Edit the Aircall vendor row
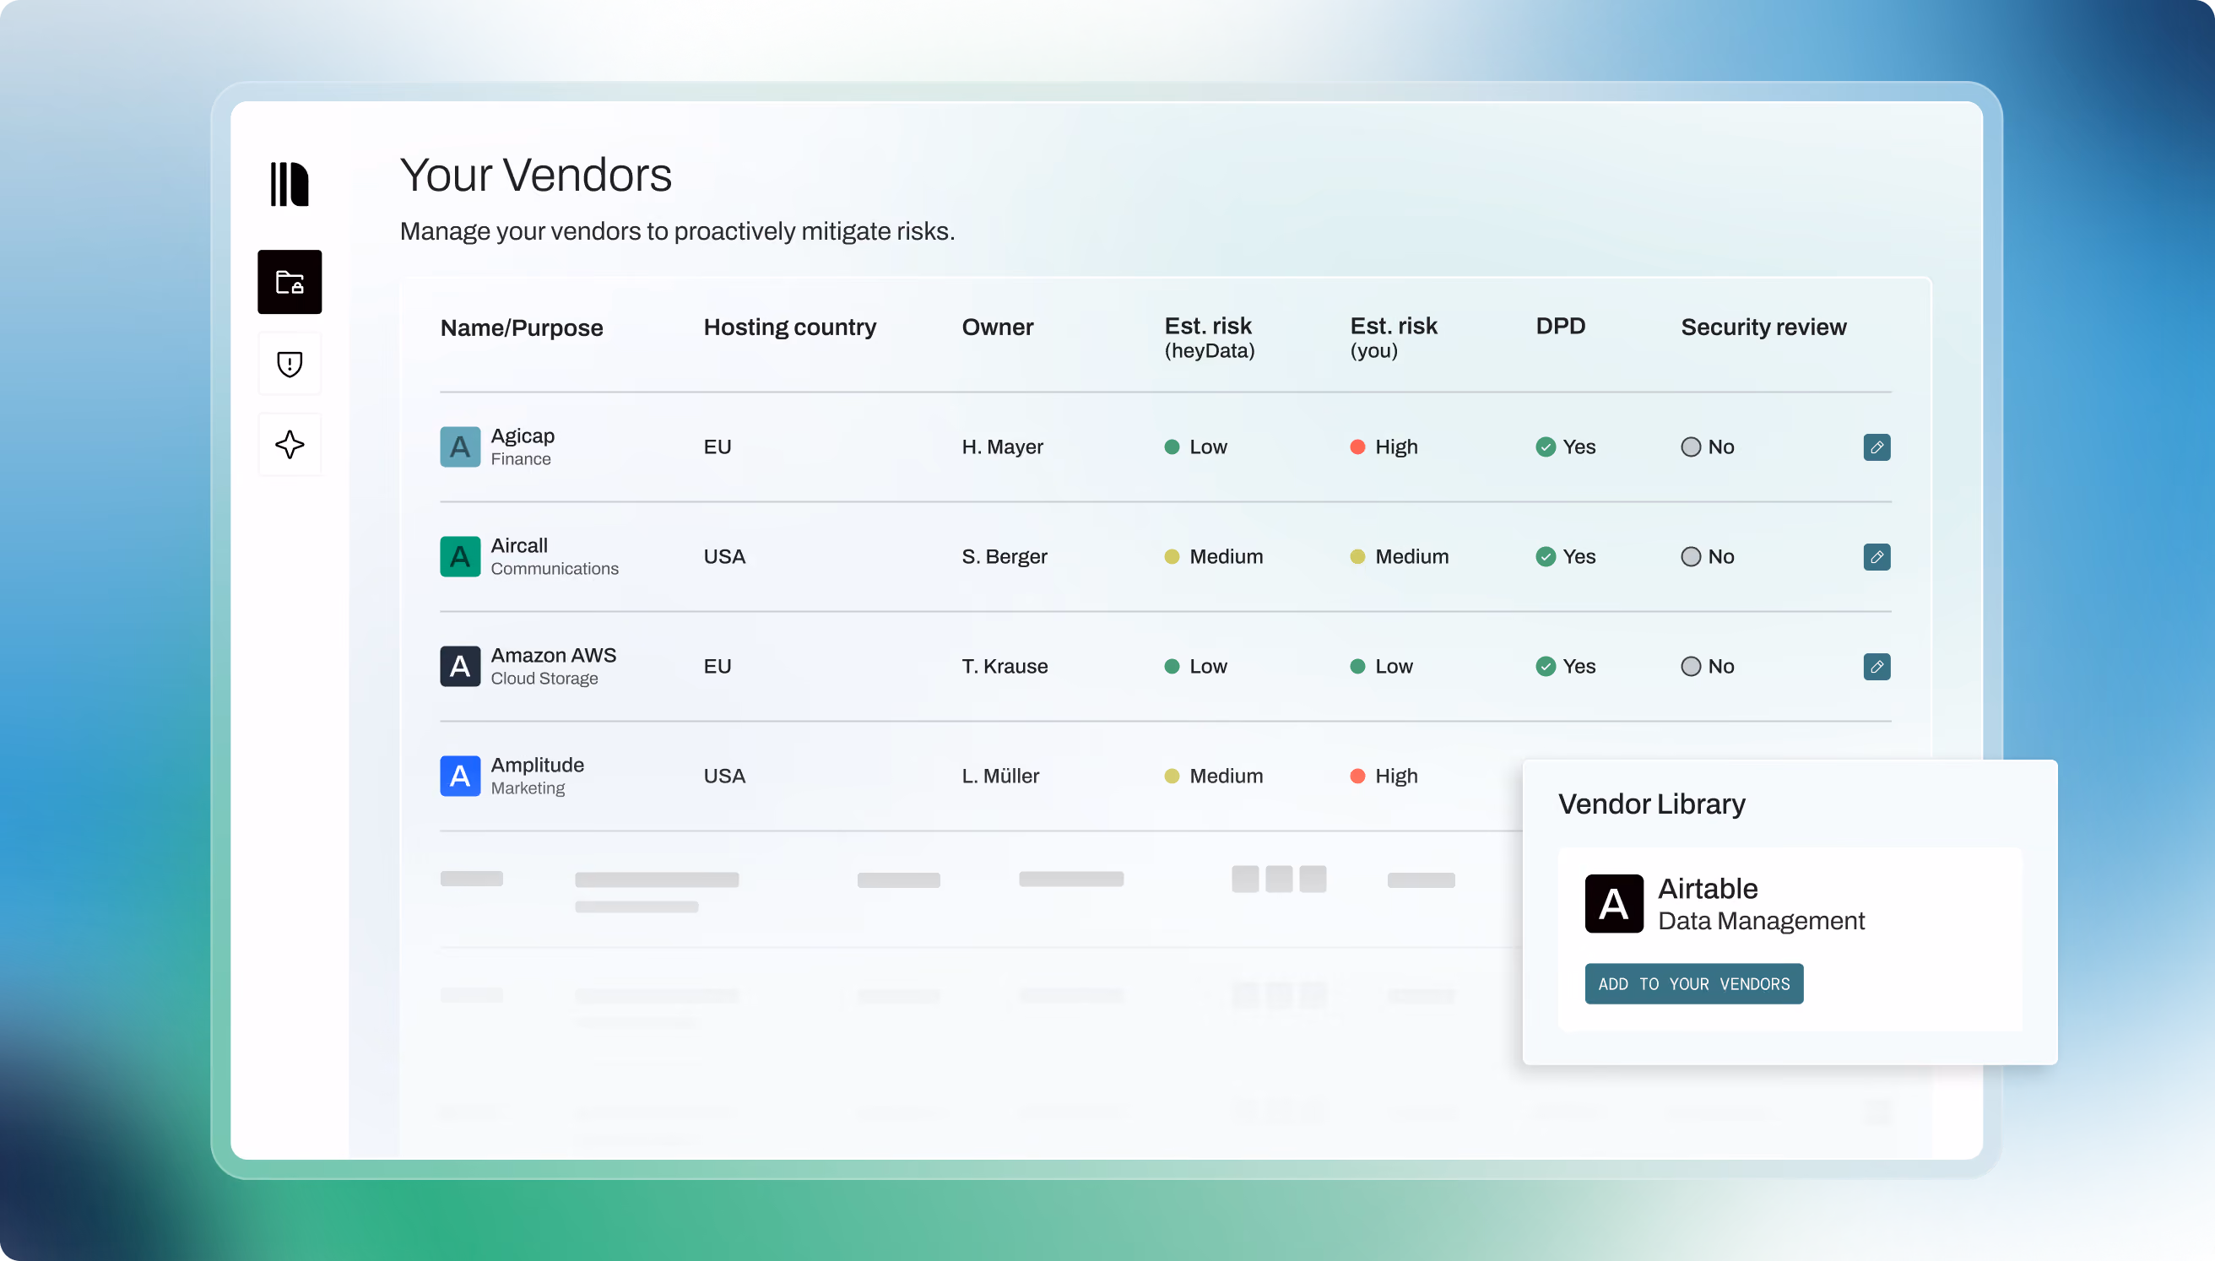 click(1877, 557)
